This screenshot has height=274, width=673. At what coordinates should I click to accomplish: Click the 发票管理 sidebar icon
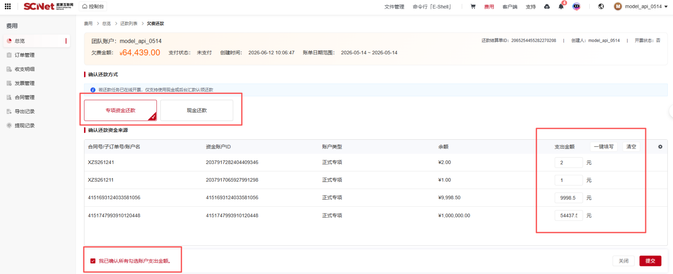coord(9,83)
